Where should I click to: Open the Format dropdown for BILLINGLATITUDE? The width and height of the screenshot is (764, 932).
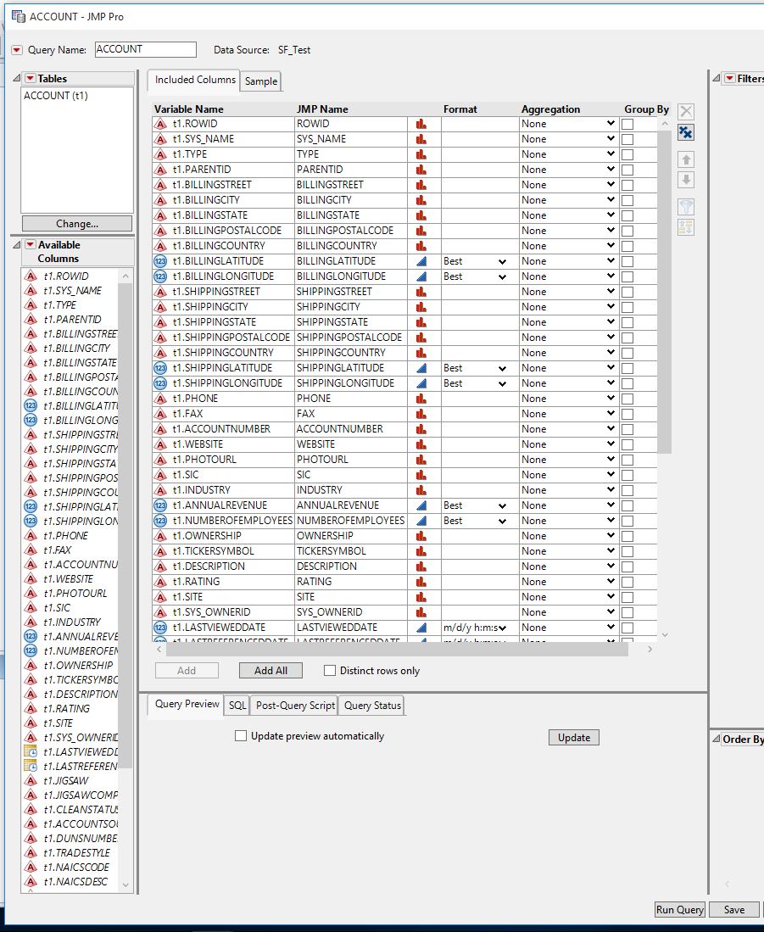click(501, 261)
